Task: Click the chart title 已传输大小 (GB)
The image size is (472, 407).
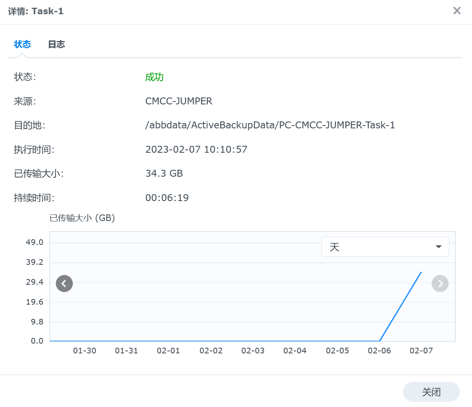Action: (82, 218)
